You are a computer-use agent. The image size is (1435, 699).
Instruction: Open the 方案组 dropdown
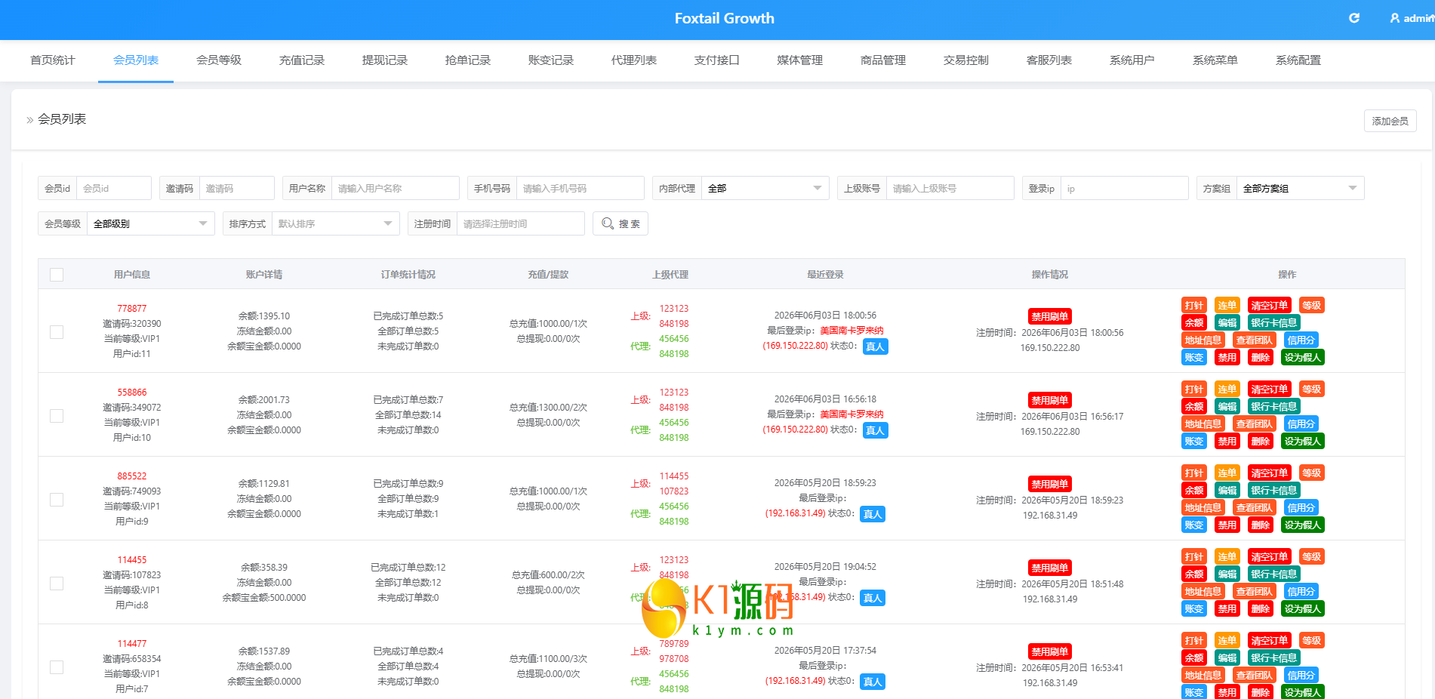coord(1300,188)
